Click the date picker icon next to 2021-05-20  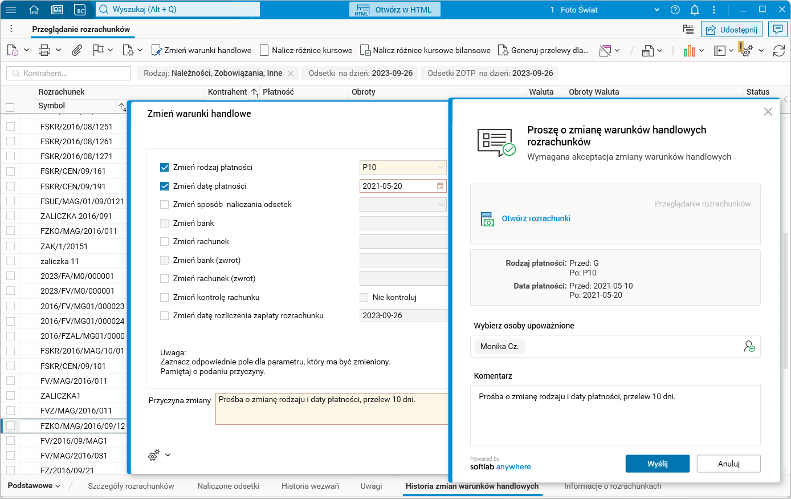(439, 185)
